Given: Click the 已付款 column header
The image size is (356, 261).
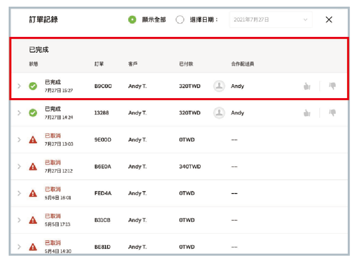Looking at the screenshot, I should [186, 64].
